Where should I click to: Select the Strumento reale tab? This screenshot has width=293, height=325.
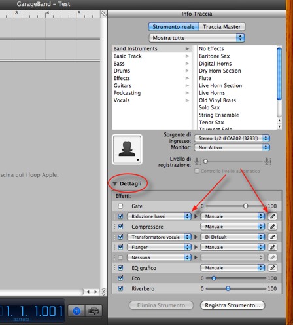(x=173, y=27)
